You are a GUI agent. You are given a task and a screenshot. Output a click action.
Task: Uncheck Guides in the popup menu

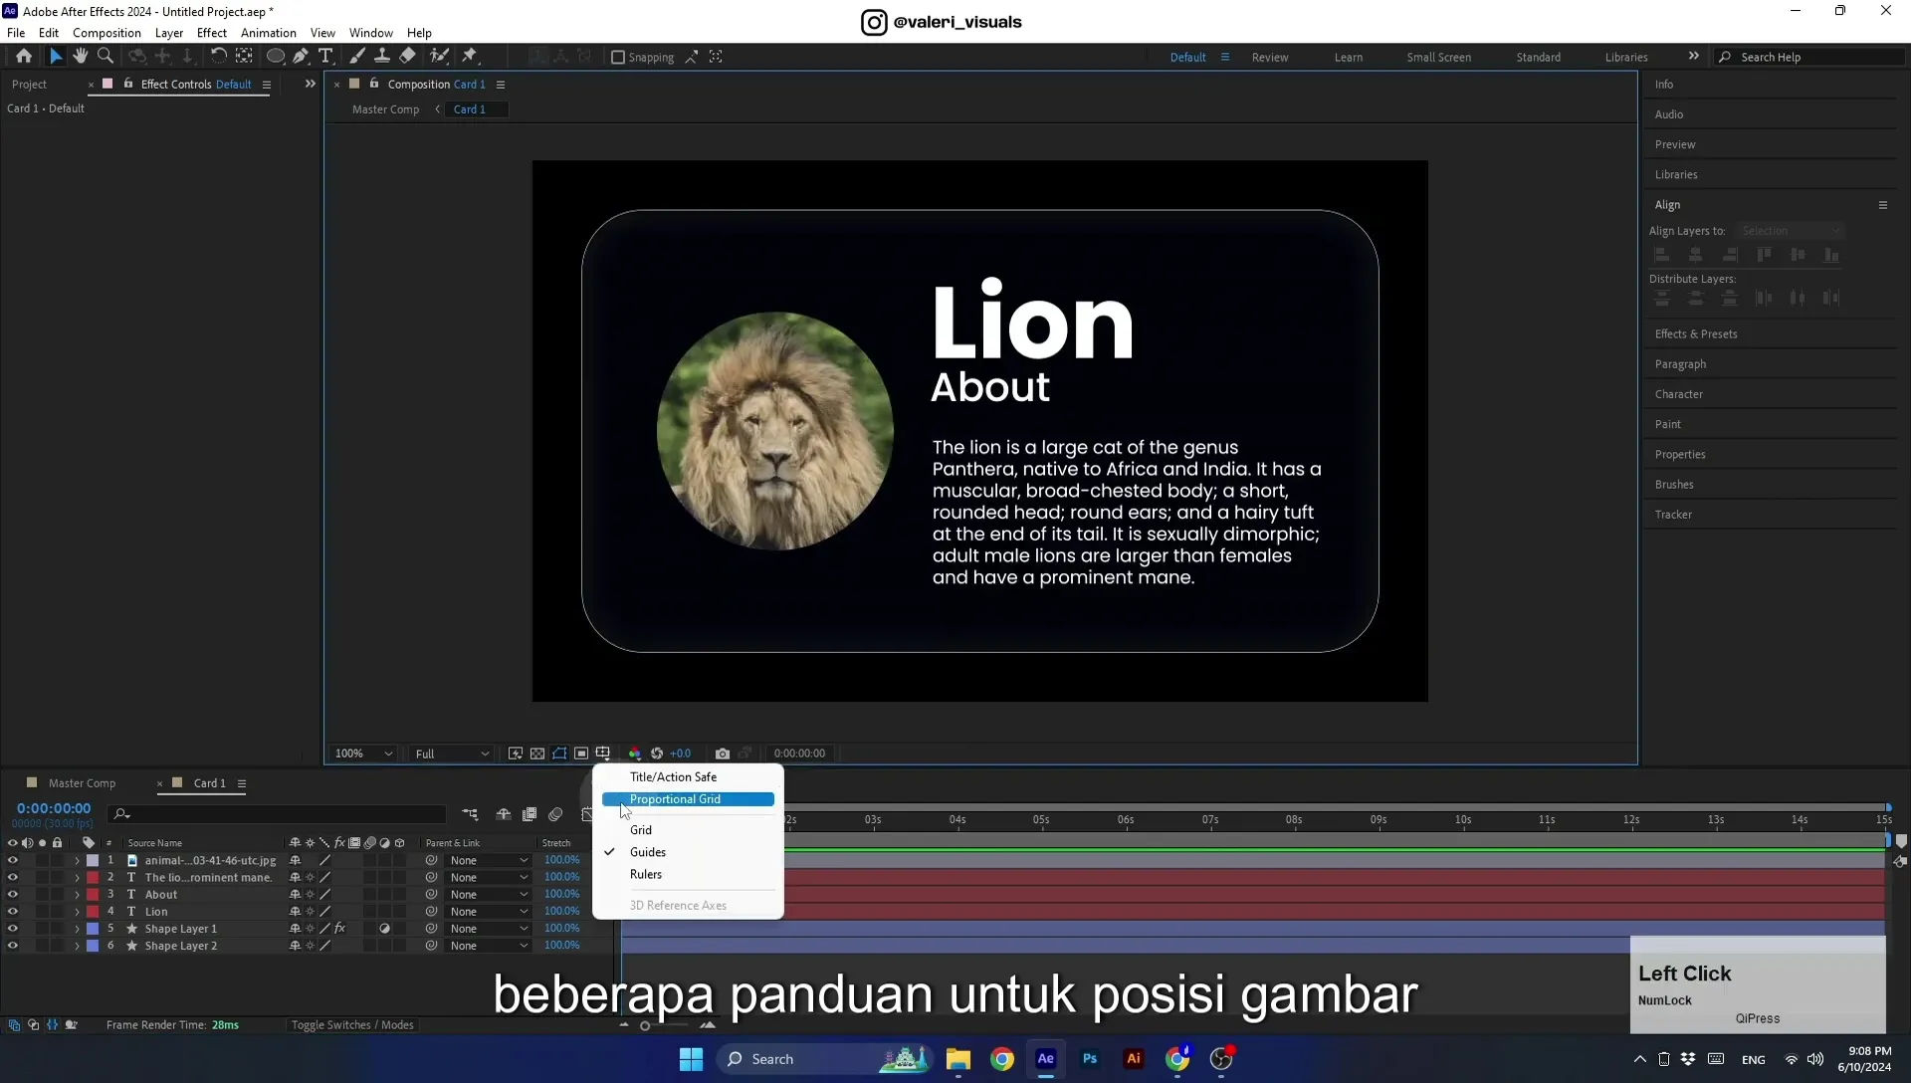[648, 852]
